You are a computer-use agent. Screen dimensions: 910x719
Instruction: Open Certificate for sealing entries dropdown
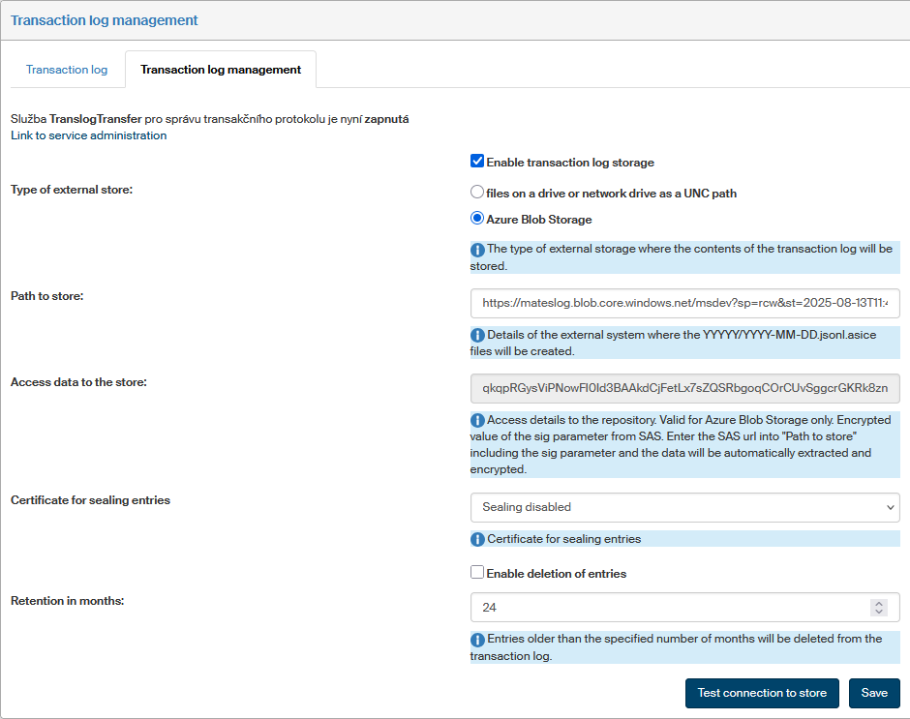[x=684, y=507]
